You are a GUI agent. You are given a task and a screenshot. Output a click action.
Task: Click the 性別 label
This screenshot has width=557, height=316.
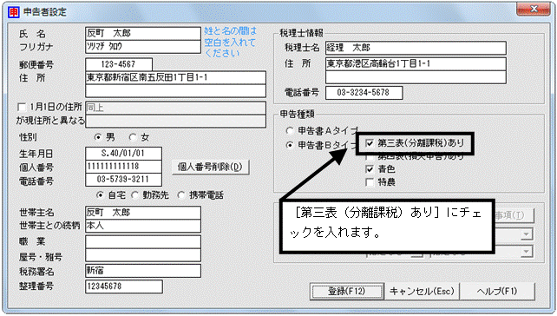28,137
